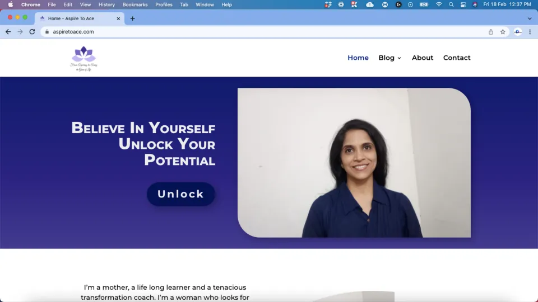The width and height of the screenshot is (538, 302).
Task: Open the Bookmarks menu in the menu bar
Action: pos(135,4)
